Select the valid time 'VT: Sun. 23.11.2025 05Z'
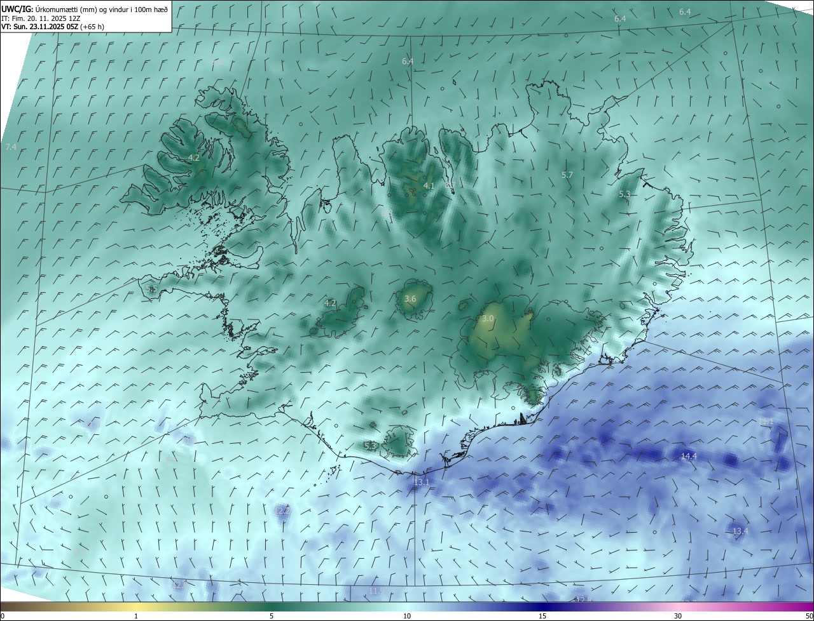Screen dimensions: 814x621 [x=40, y=27]
